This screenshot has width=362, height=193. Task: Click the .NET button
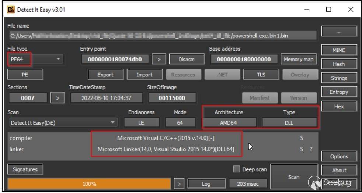click(x=222, y=75)
